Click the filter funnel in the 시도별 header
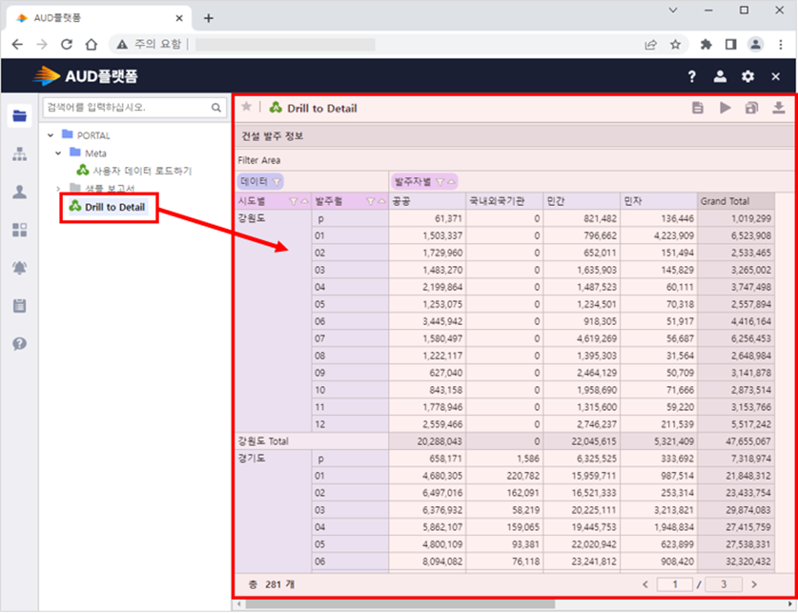Screen dimensions: 798x613 [x=293, y=201]
